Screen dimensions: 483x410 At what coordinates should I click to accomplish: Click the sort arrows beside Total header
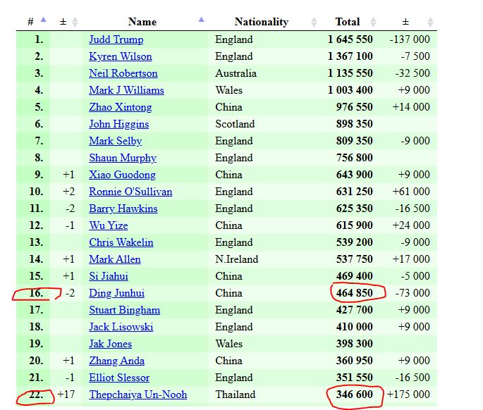pyautogui.click(x=374, y=22)
